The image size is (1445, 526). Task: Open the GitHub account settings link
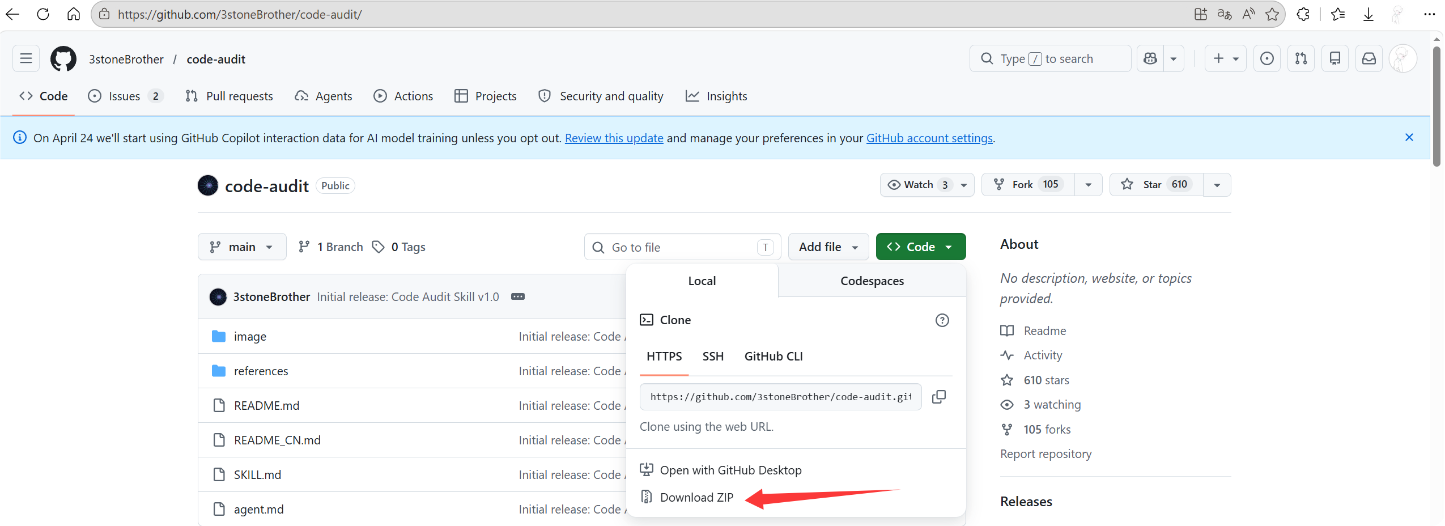[x=929, y=138]
